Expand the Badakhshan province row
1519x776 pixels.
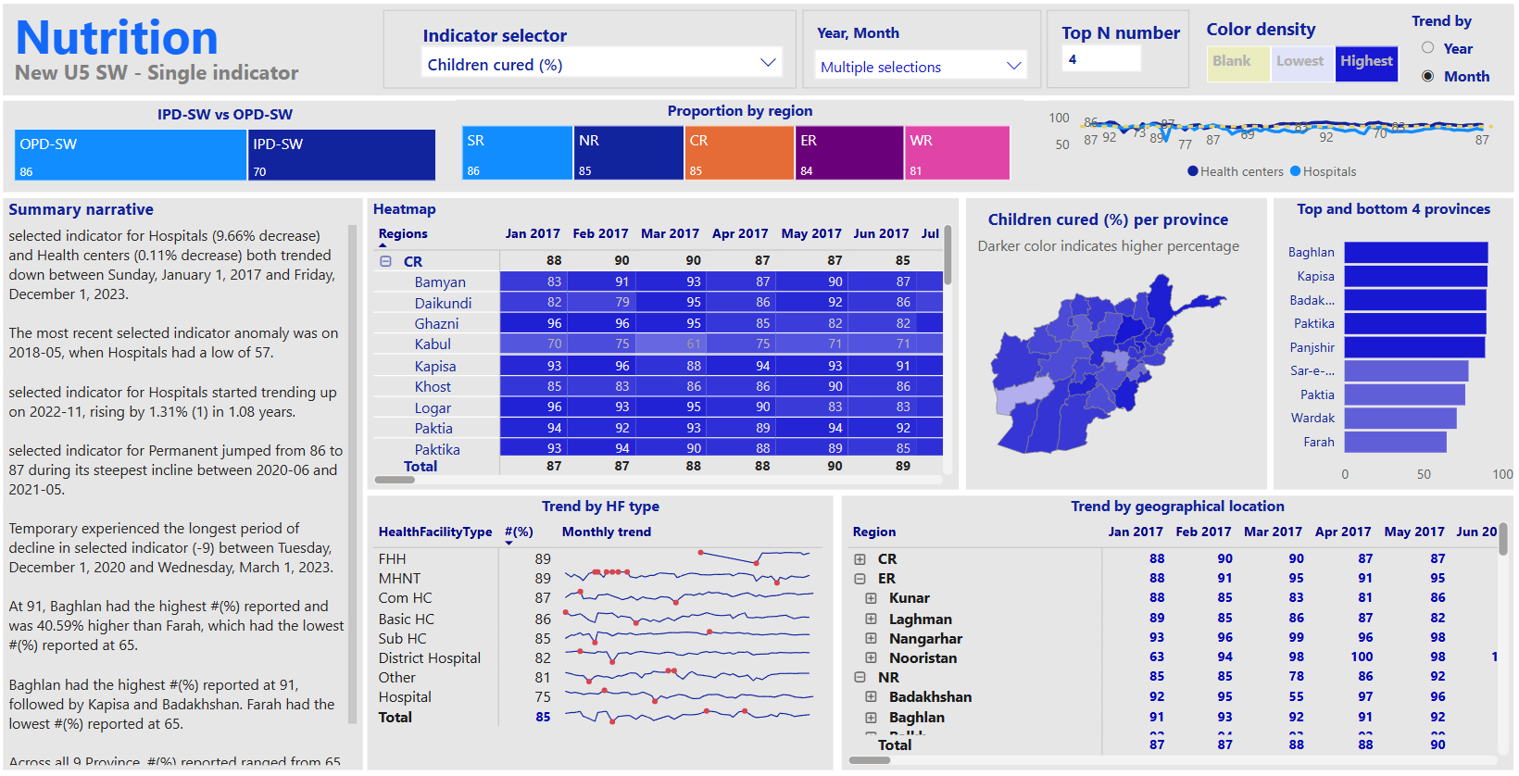[x=871, y=697]
